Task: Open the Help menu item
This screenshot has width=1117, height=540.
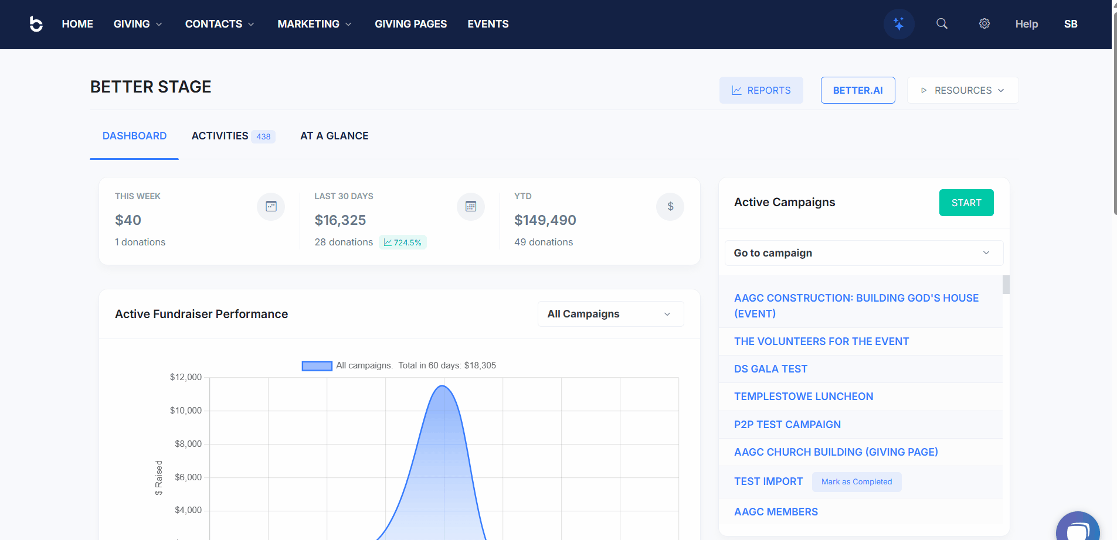Action: click(1027, 24)
